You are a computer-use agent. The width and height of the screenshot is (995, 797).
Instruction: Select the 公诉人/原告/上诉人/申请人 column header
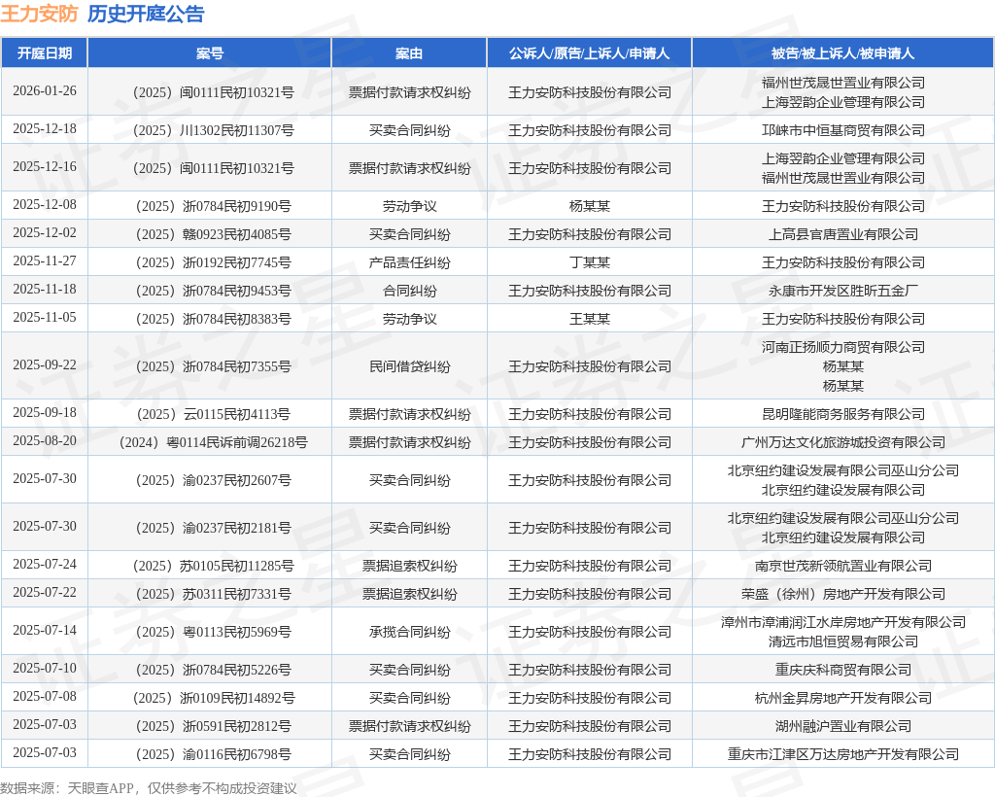tap(589, 53)
